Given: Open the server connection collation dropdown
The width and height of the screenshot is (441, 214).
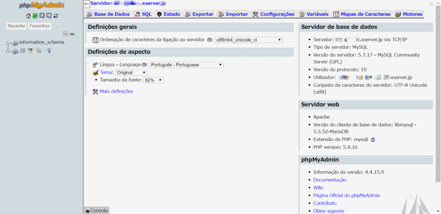Looking at the screenshot, I should [248, 40].
